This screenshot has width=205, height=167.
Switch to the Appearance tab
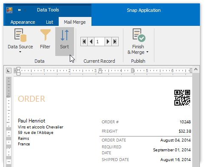tap(23, 22)
